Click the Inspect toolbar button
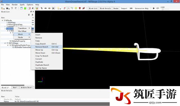Viewport: 180px width, 106px height. pyautogui.click(x=124, y=8)
